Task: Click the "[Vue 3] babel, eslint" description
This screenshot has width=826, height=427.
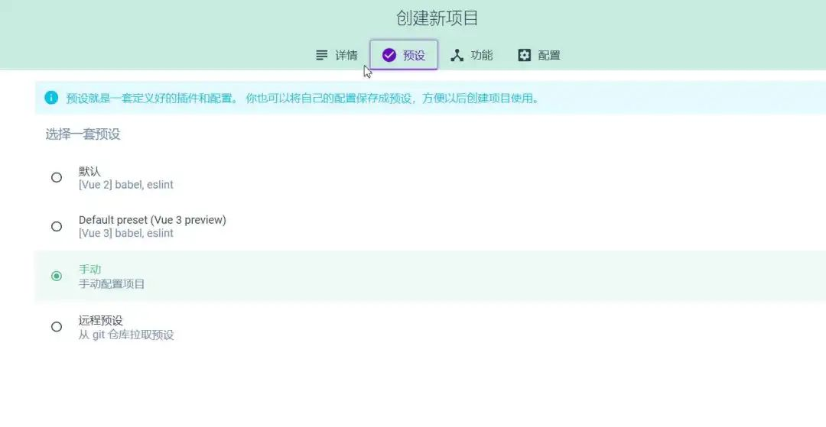Action: coord(126,234)
